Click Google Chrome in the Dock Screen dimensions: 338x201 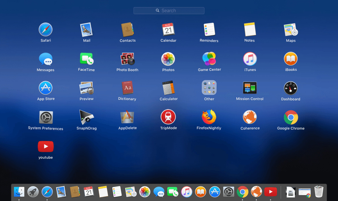pos(243,192)
